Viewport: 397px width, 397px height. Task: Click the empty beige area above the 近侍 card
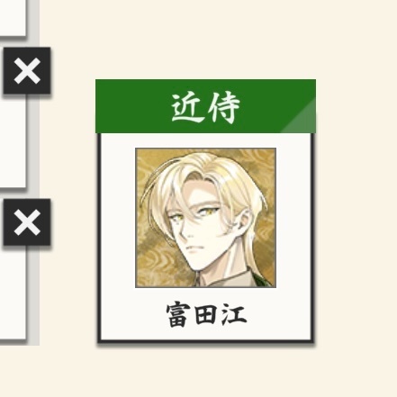click(x=205, y=39)
